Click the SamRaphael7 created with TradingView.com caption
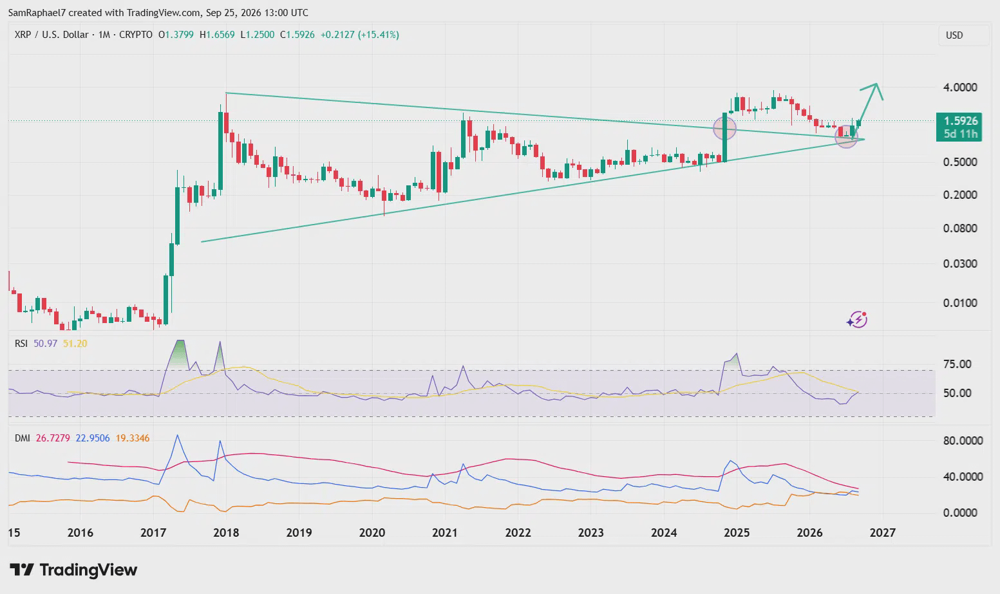The image size is (1000, 594). click(158, 13)
